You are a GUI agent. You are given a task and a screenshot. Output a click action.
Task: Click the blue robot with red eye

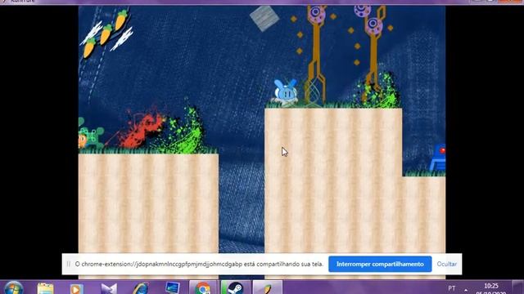point(438,158)
